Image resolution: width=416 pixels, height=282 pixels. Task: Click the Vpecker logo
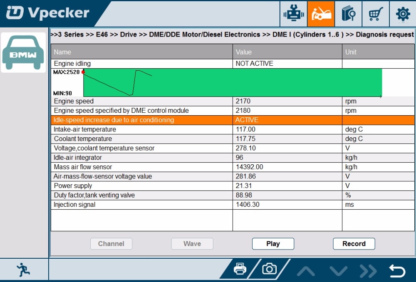[x=48, y=13]
